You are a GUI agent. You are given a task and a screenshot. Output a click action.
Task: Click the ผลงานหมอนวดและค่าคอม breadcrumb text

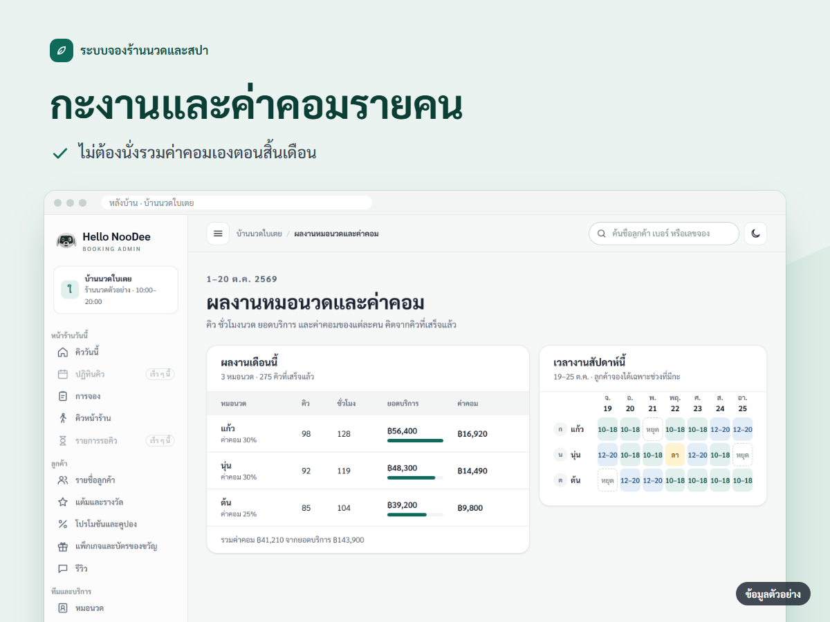336,234
